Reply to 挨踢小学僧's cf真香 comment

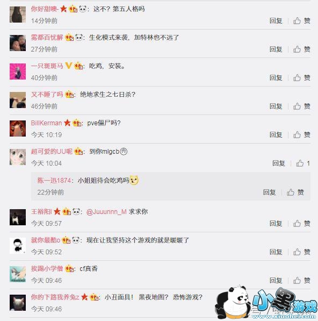pyautogui.click(x=276, y=280)
